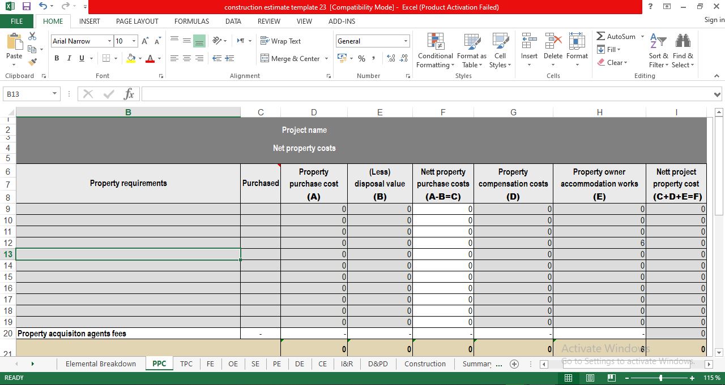Image resolution: width=725 pixels, height=385 pixels.
Task: Apply bold formatting with the Bold icon
Action: pos(56,58)
